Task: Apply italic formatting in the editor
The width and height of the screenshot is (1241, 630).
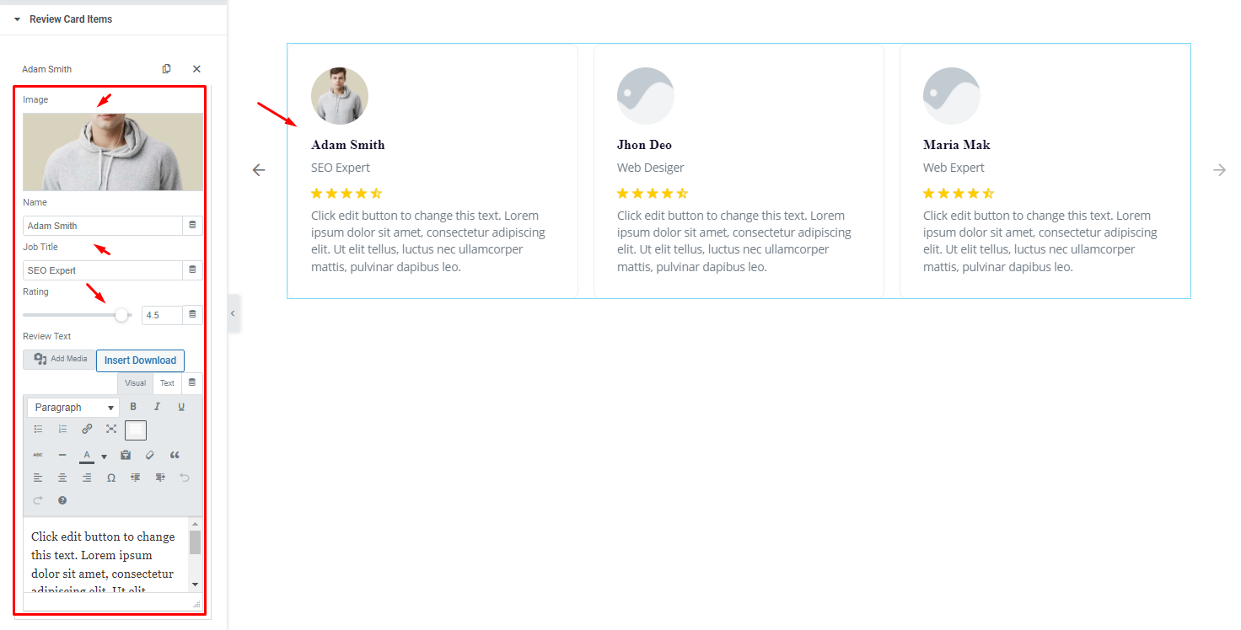Action: [x=157, y=407]
